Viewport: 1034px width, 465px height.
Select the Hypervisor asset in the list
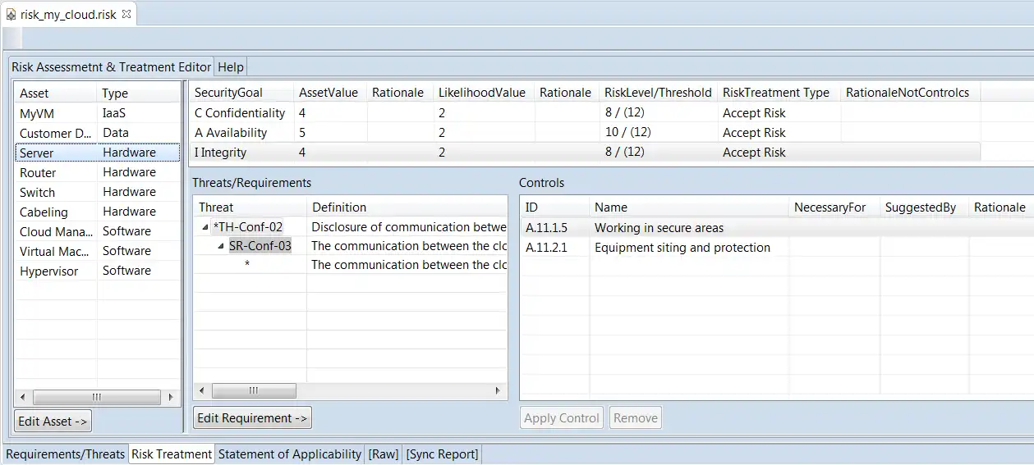tap(49, 271)
